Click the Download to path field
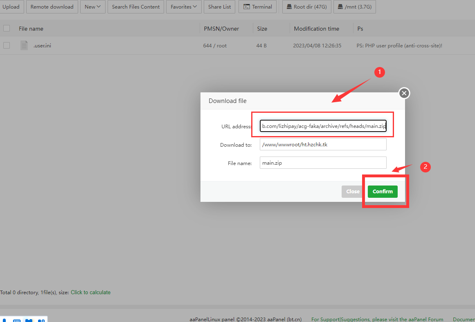Viewport: 475px width, 322px height. point(323,145)
